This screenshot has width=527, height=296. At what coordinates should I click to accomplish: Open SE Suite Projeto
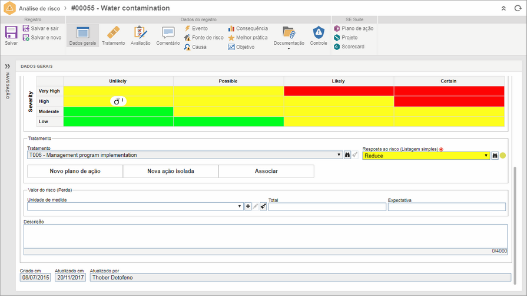click(x=346, y=37)
